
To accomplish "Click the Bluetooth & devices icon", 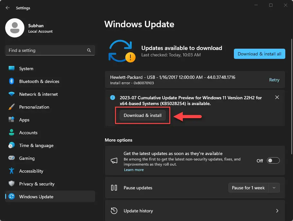I will (x=12, y=81).
